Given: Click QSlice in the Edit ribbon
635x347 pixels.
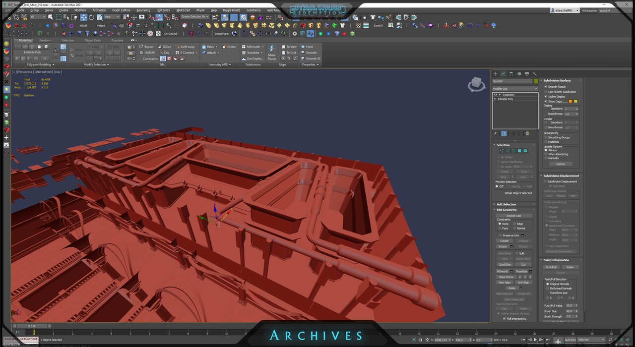Looking at the screenshot, I should pos(164,47).
